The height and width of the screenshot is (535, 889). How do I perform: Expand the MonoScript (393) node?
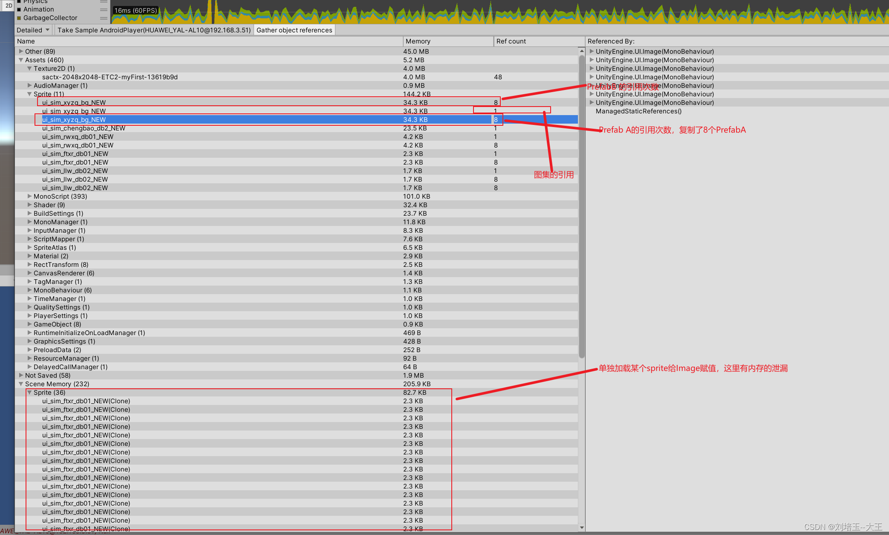29,196
